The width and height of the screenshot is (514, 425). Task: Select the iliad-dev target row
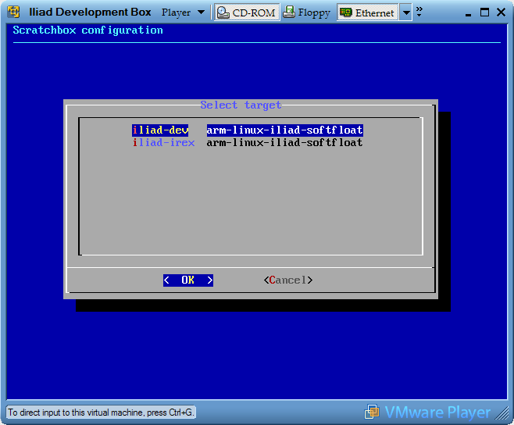pyautogui.click(x=248, y=130)
